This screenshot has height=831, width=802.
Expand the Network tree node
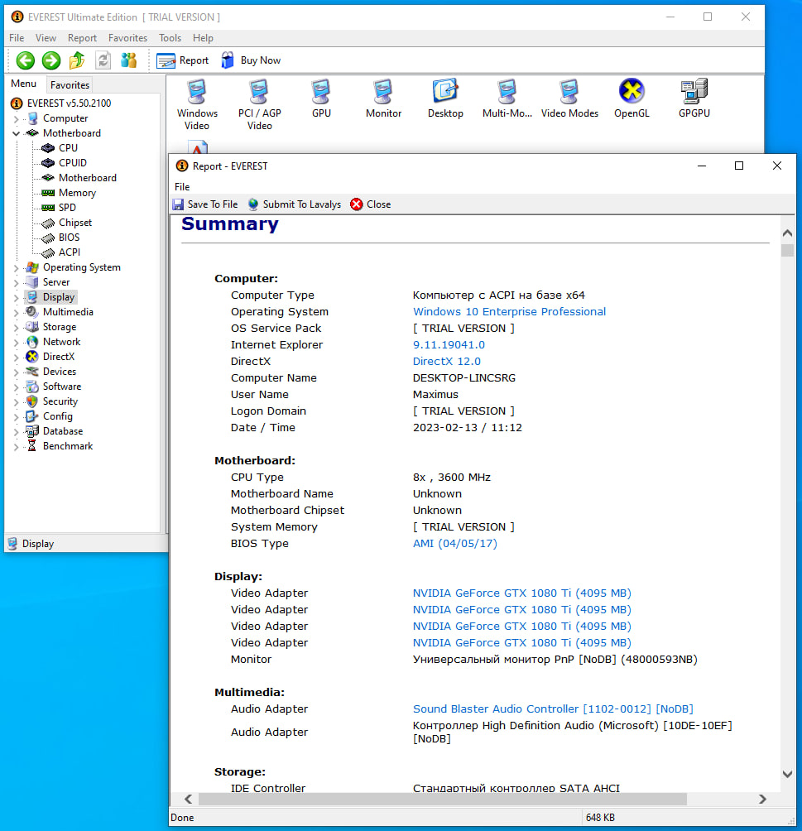click(16, 343)
